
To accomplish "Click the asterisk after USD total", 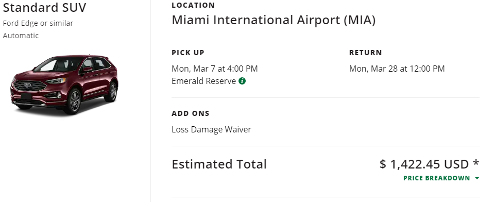I will point(476,163).
